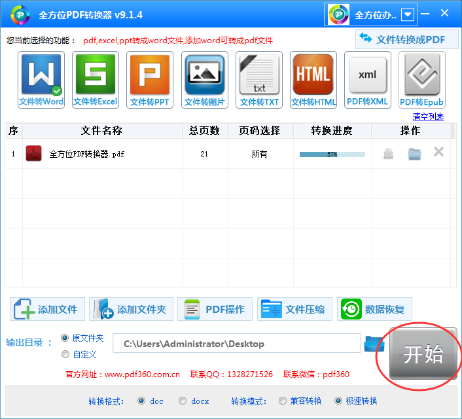Choose the 文件转图片 image conversion icon
The height and width of the screenshot is (419, 462).
click(205, 80)
